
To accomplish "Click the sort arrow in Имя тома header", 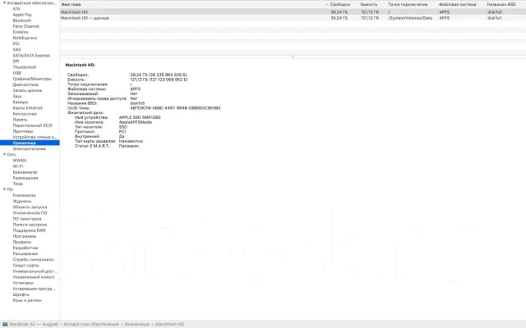I will (x=326, y=4).
